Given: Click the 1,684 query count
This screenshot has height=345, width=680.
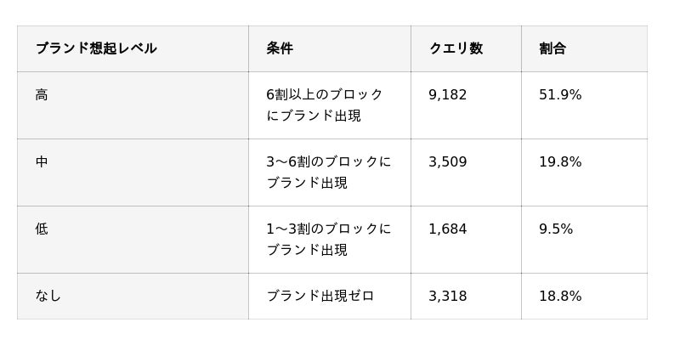Looking at the screenshot, I should (x=448, y=229).
